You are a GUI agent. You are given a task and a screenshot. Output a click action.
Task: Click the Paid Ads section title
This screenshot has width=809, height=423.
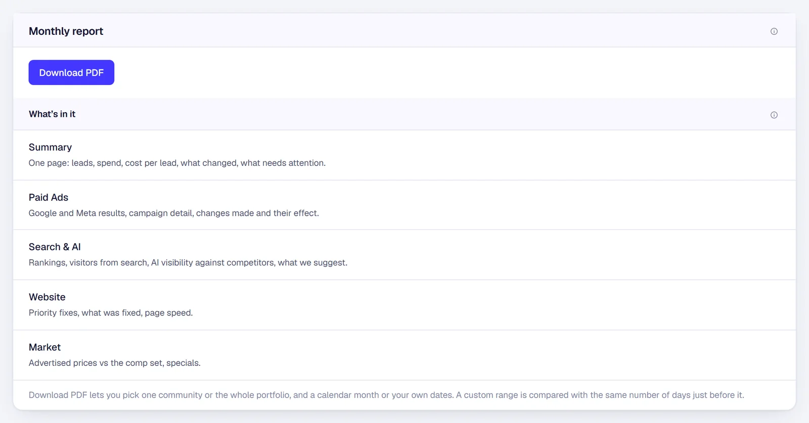tap(49, 197)
